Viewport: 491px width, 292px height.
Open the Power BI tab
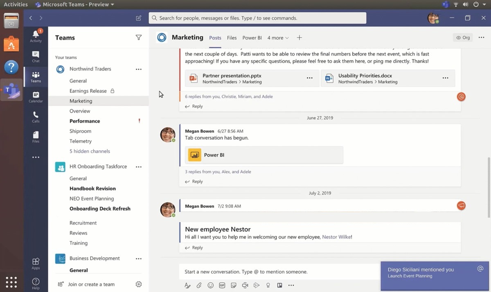coord(252,38)
